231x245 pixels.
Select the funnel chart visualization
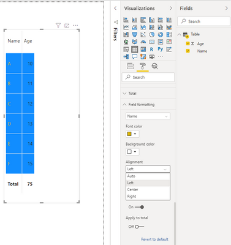135,35
